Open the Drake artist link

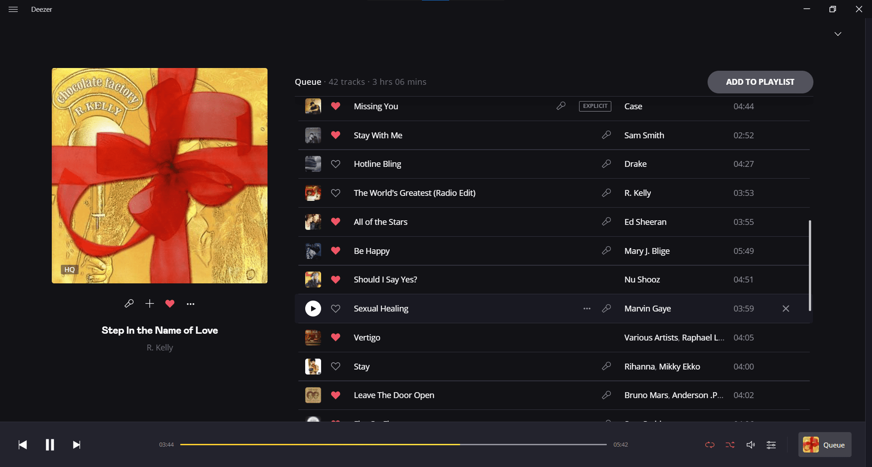(x=635, y=164)
